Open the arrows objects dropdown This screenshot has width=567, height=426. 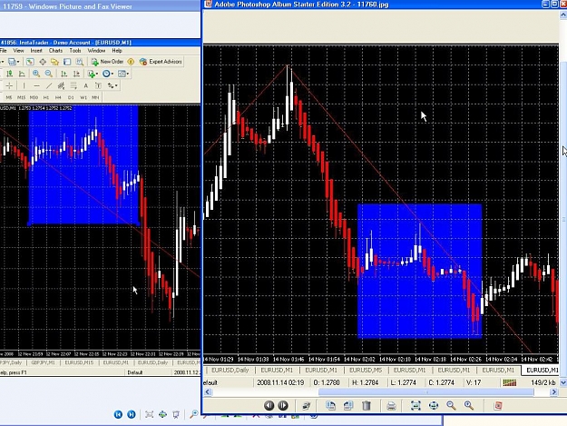click(112, 85)
